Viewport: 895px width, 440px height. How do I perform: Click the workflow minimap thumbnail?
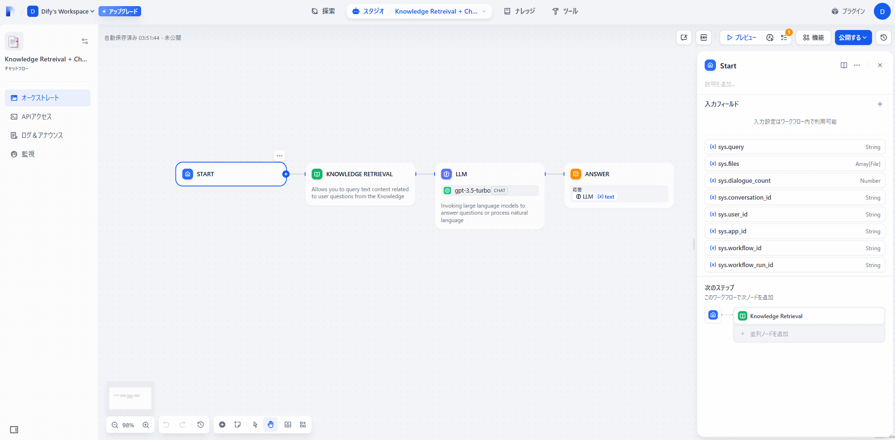pos(130,398)
